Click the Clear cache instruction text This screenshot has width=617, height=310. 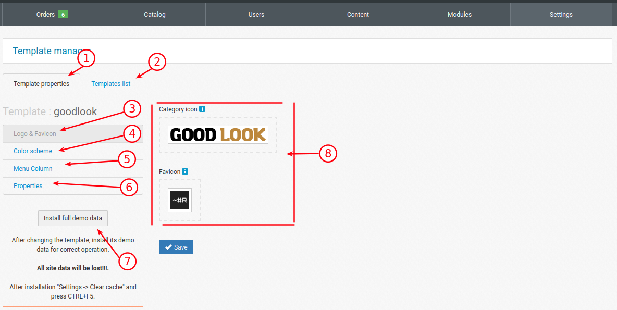(x=73, y=292)
